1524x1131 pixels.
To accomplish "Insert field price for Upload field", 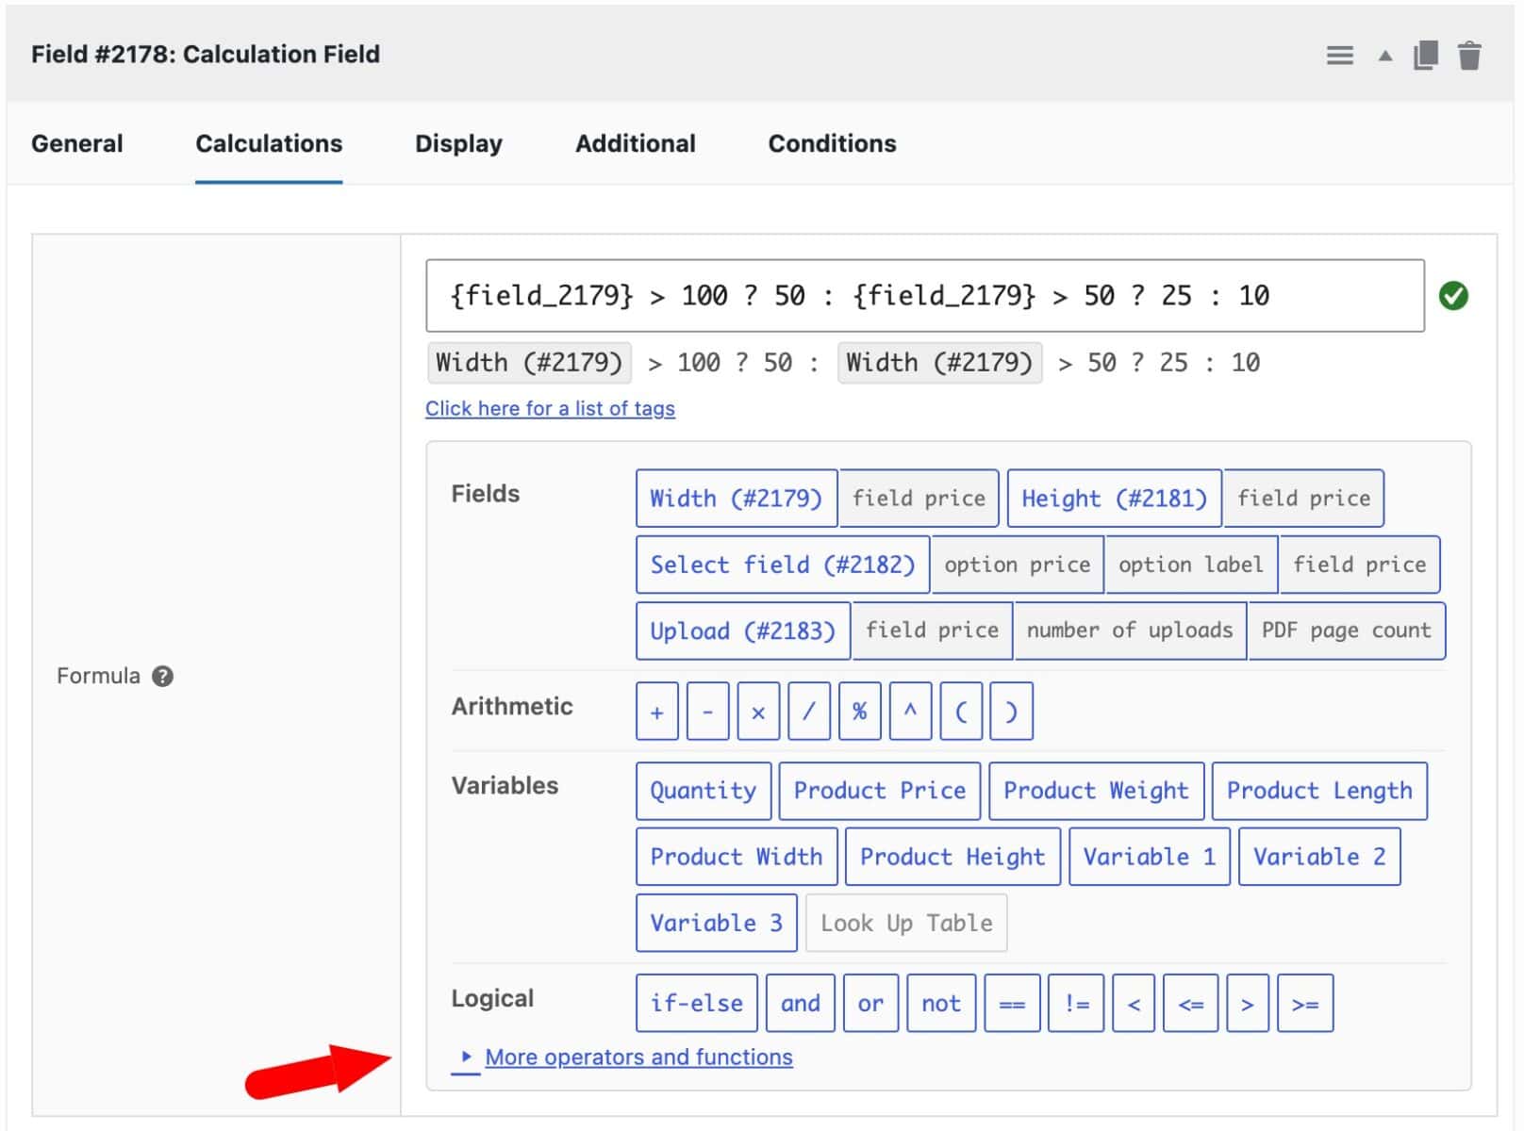I will [x=932, y=631].
